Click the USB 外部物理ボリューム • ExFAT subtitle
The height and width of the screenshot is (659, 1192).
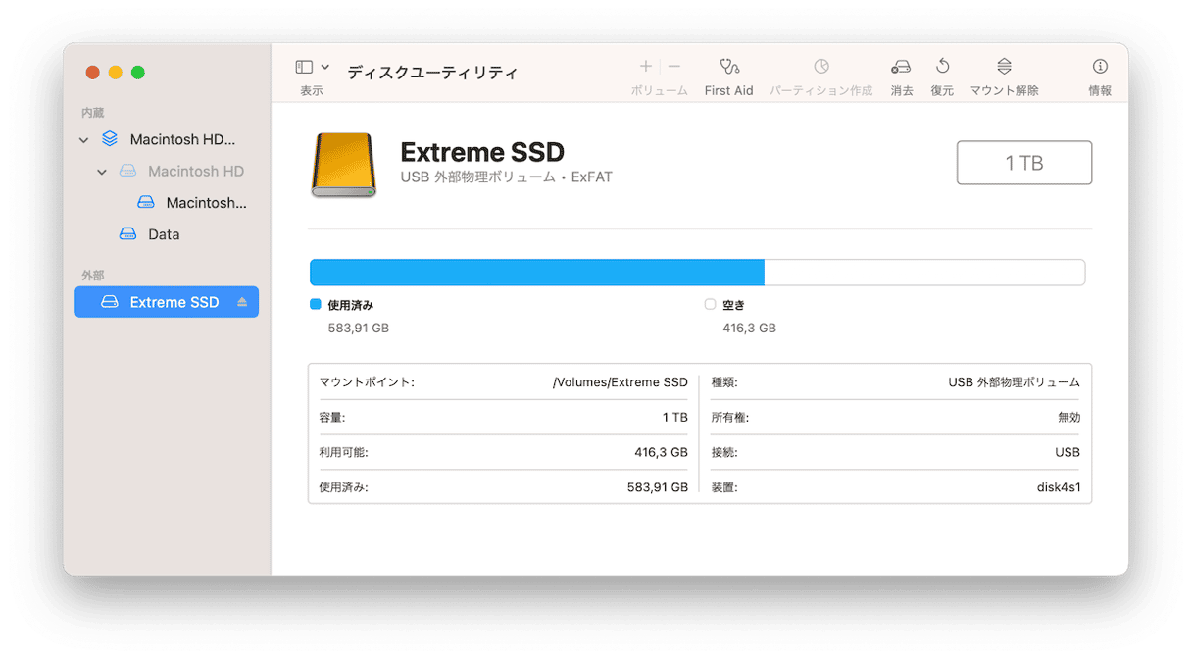pos(507,177)
